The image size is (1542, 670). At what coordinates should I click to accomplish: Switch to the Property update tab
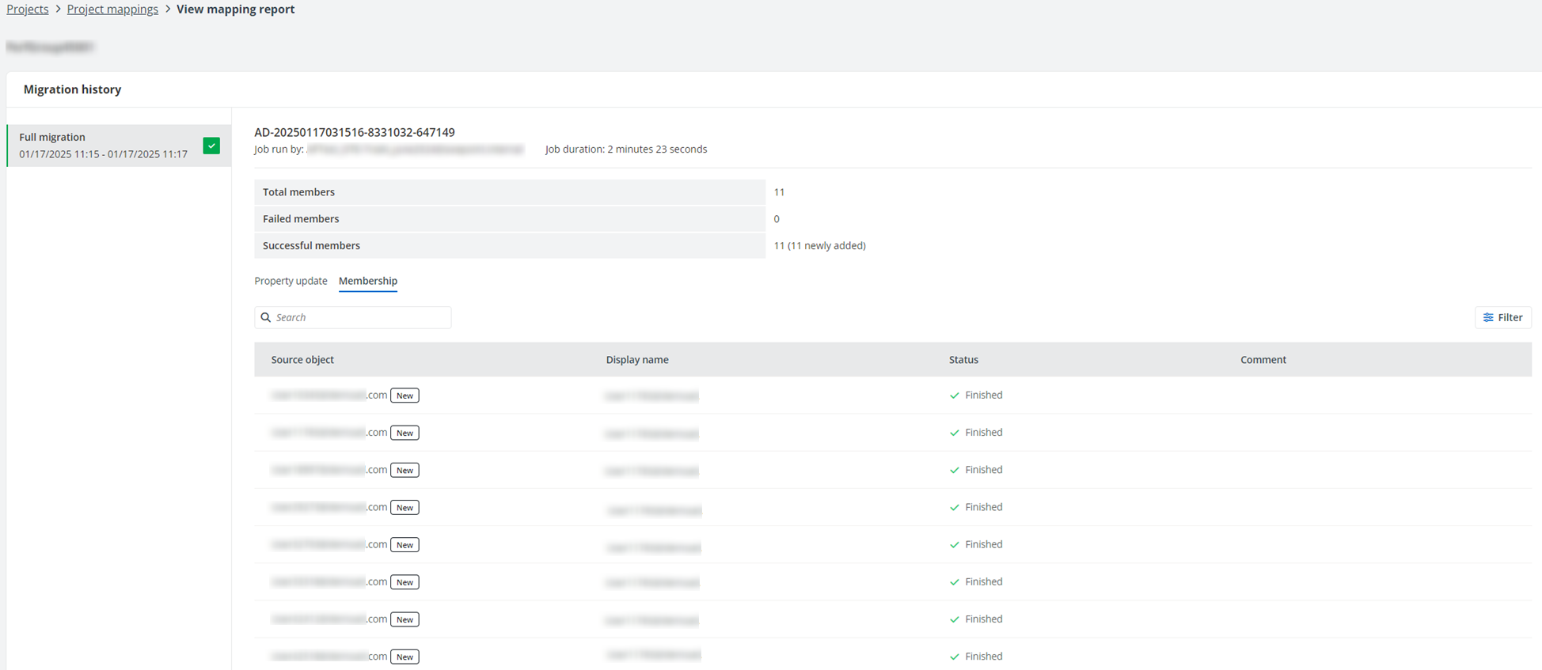291,281
